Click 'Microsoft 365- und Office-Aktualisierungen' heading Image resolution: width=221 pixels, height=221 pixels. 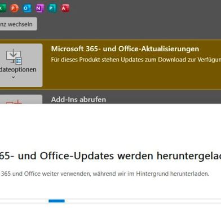pyautogui.click(x=125, y=49)
